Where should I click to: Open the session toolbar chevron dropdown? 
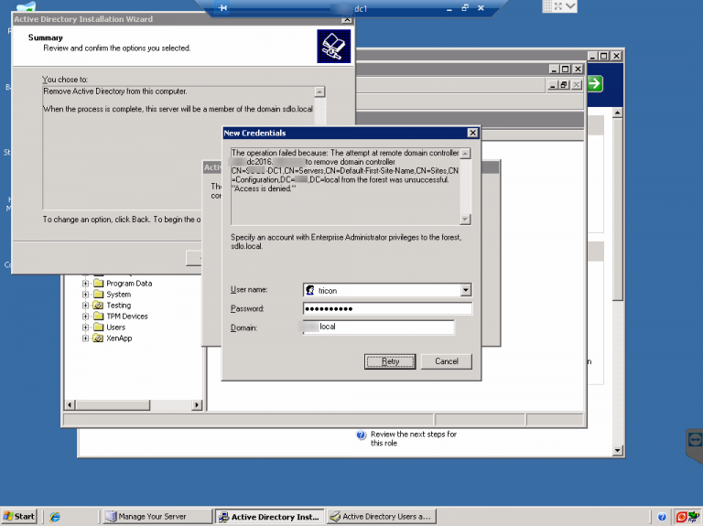tap(570, 6)
